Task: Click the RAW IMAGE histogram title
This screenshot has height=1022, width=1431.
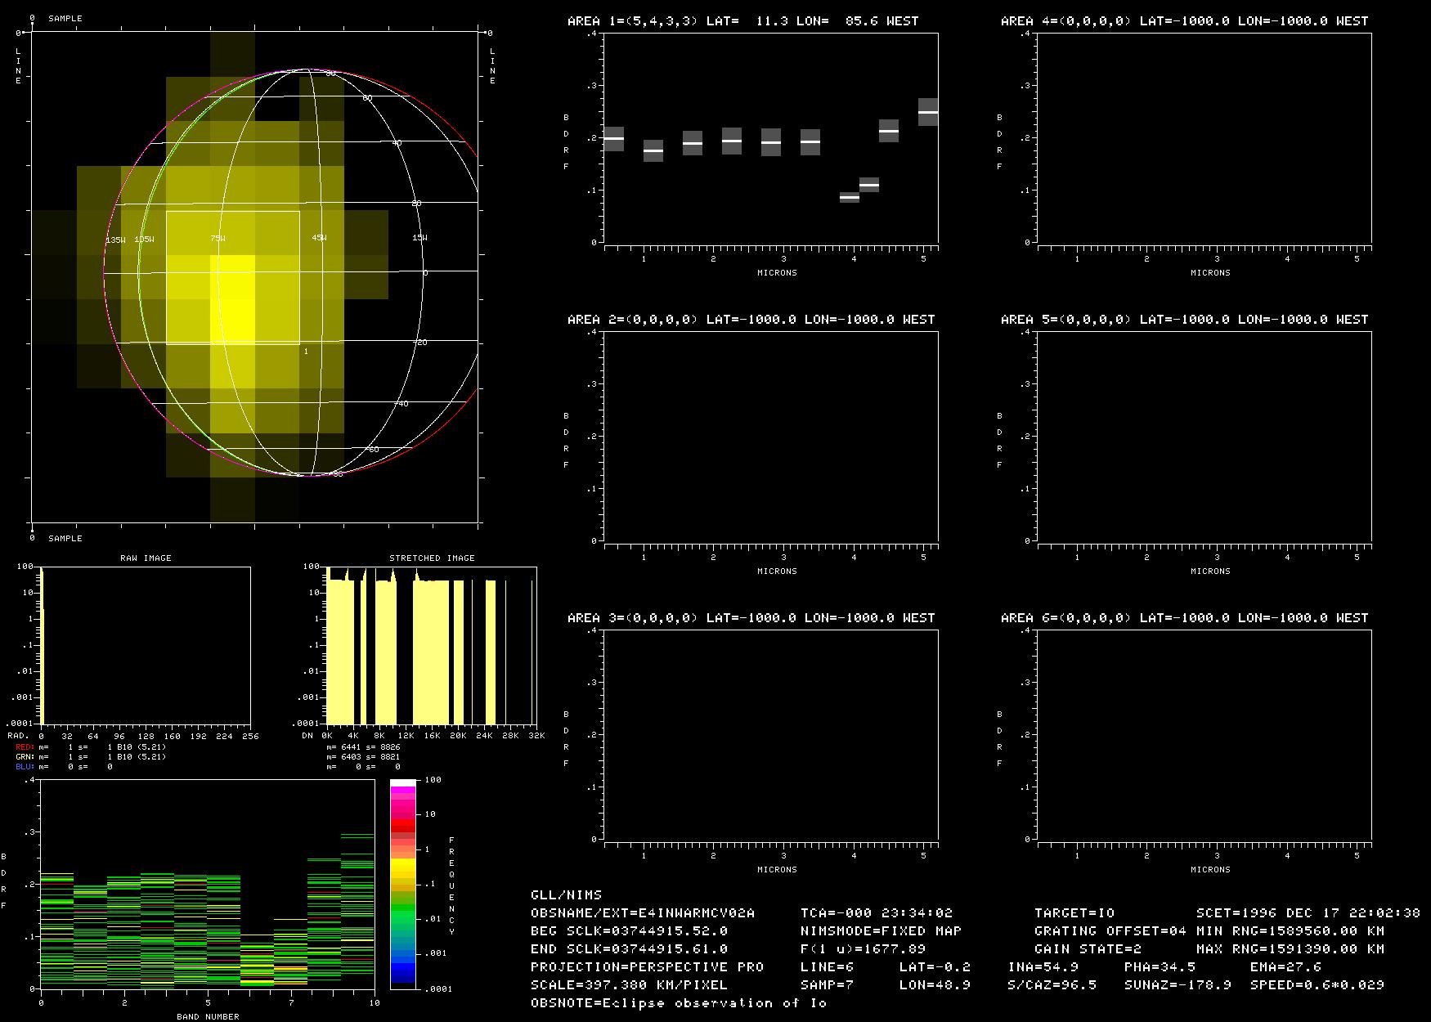Action: pos(146,558)
